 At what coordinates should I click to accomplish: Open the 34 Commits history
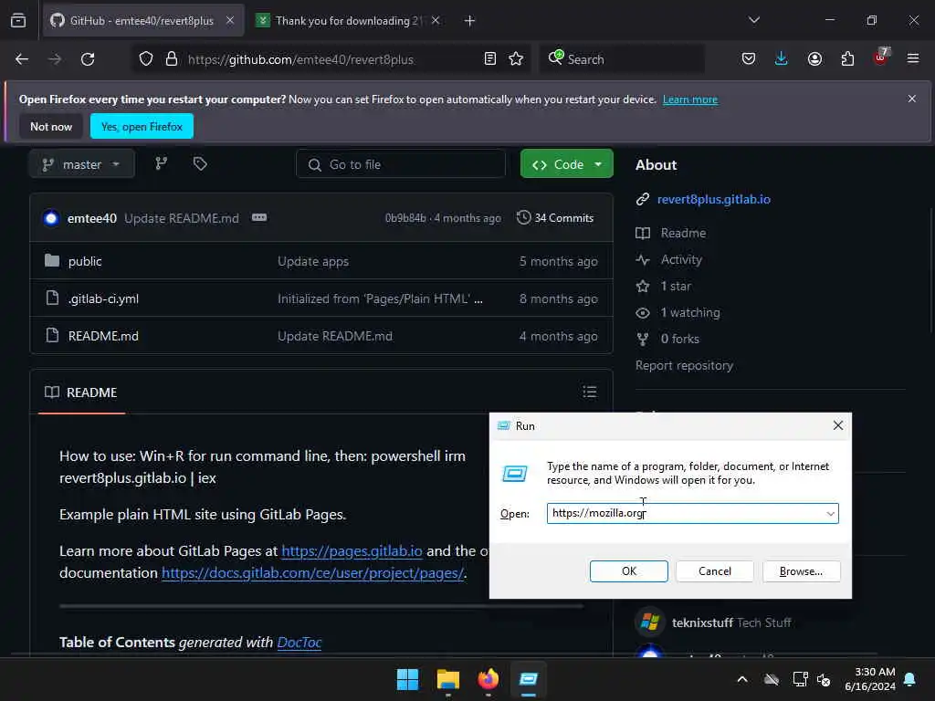(x=555, y=217)
